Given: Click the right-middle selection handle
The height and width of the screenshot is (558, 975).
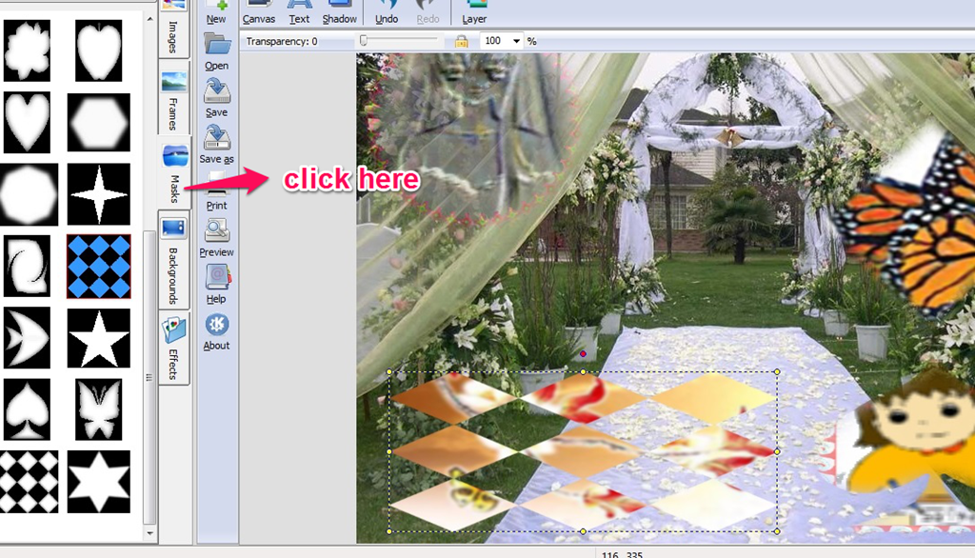Looking at the screenshot, I should [777, 451].
